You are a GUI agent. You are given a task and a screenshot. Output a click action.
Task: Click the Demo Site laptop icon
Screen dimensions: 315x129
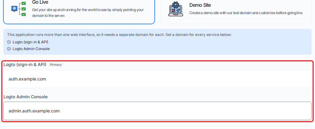[x=176, y=9]
